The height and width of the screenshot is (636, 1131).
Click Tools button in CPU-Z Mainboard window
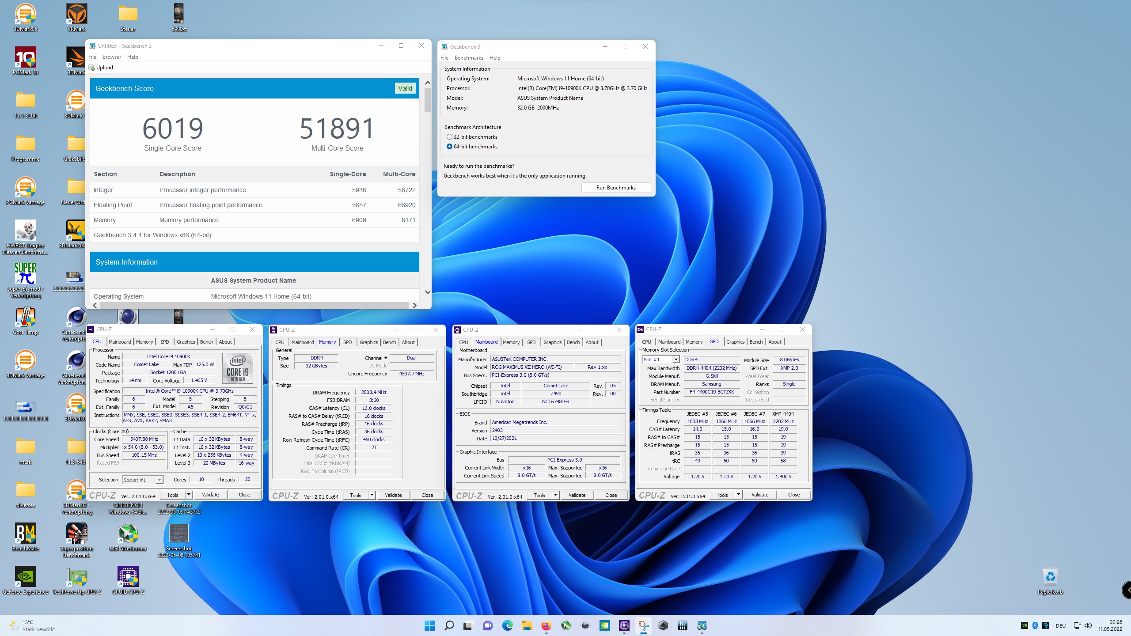(x=539, y=495)
